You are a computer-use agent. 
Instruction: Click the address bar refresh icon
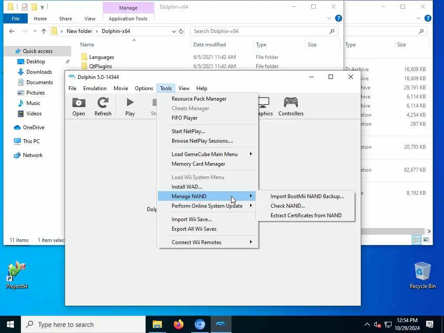181,31
